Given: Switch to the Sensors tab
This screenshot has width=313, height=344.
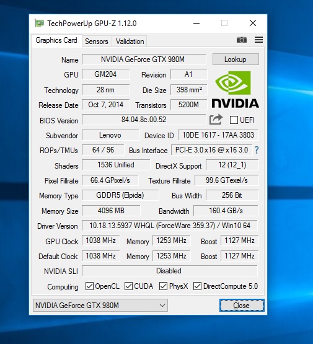Looking at the screenshot, I should 97,42.
